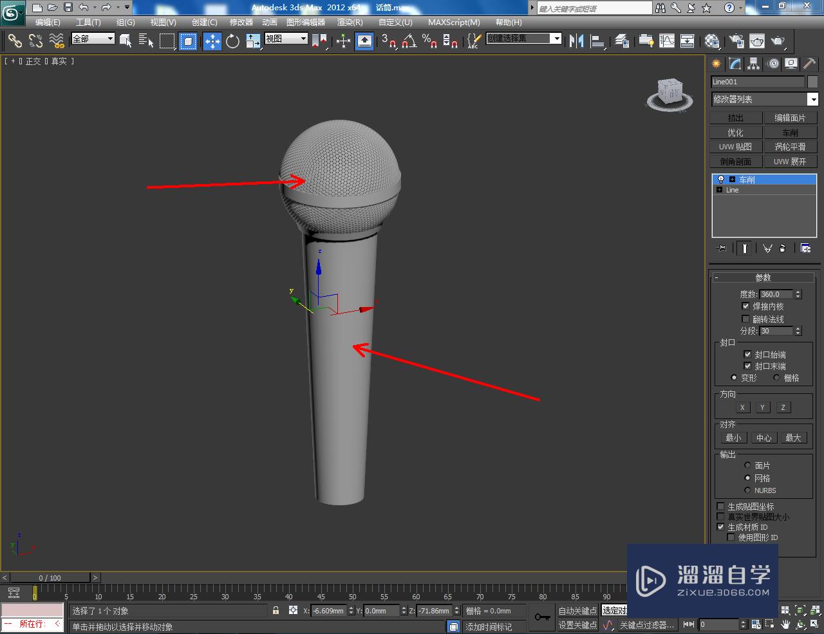This screenshot has height=634, width=824.
Task: Switch to the Display panel tab
Action: click(791, 64)
